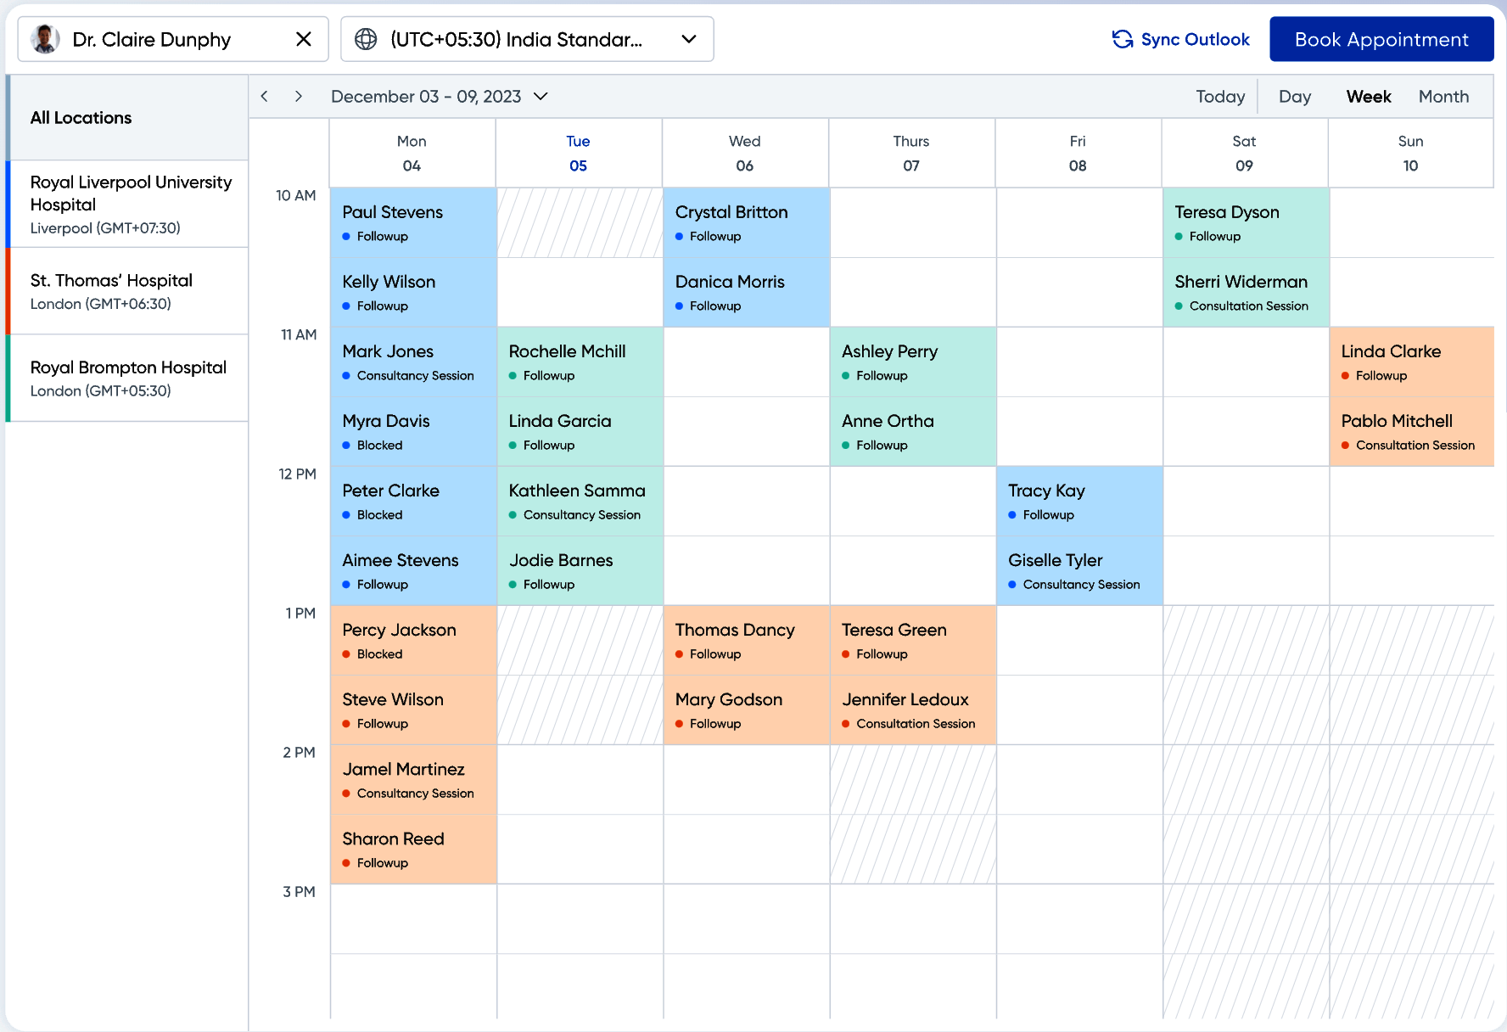1507x1032 pixels.
Task: Switch to Day view
Action: 1294,97
